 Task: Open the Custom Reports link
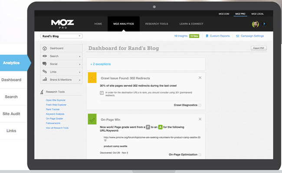[220, 36]
